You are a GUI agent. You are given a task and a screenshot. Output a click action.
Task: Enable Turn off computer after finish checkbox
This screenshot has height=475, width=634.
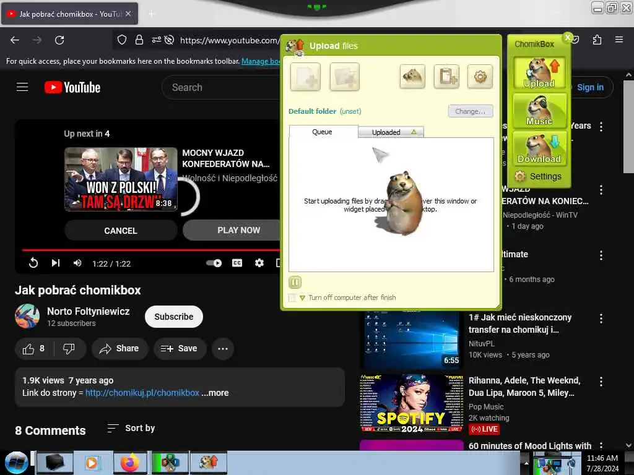click(292, 297)
